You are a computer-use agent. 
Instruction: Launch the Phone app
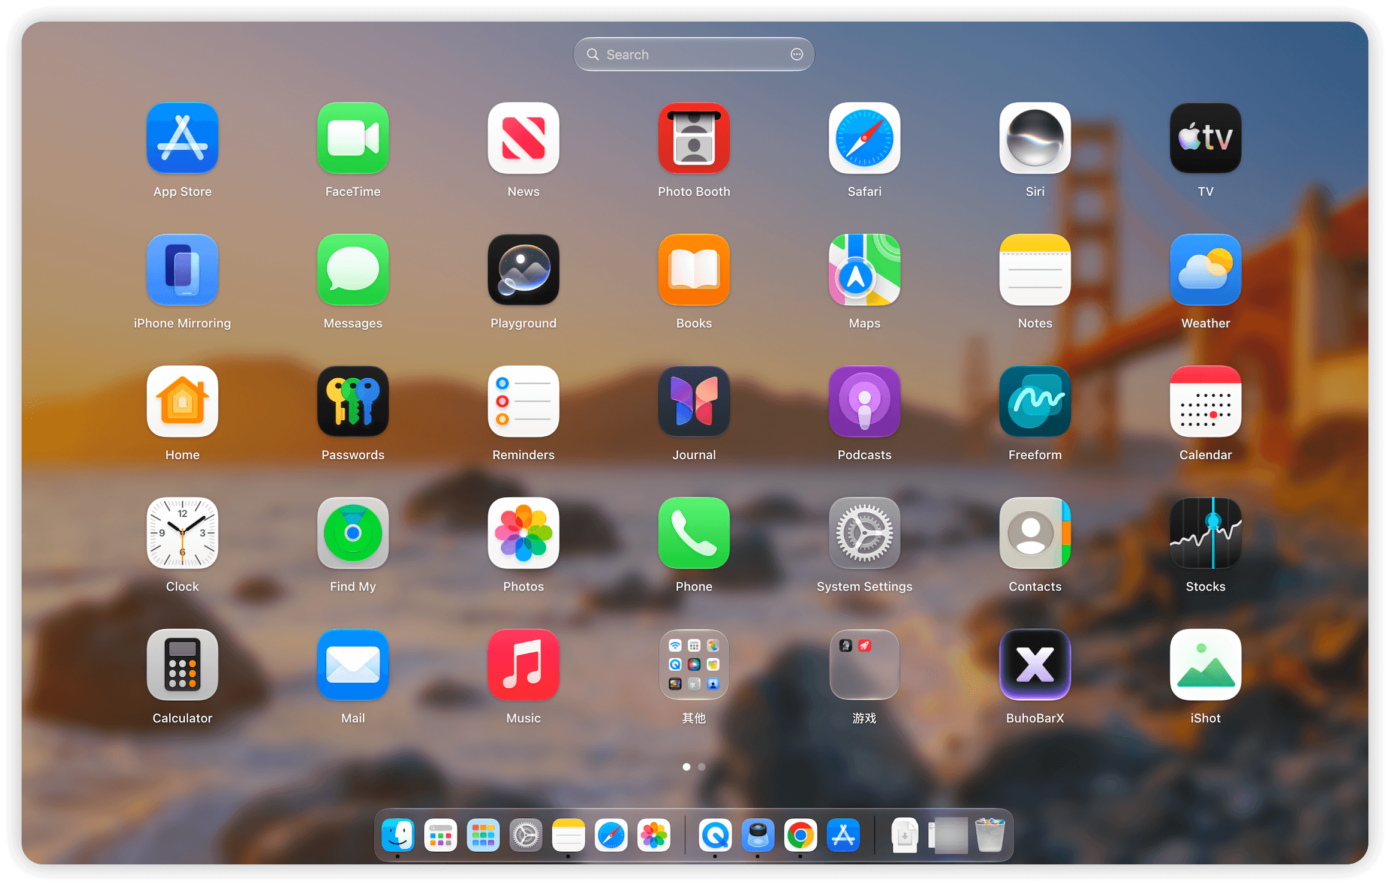694,533
